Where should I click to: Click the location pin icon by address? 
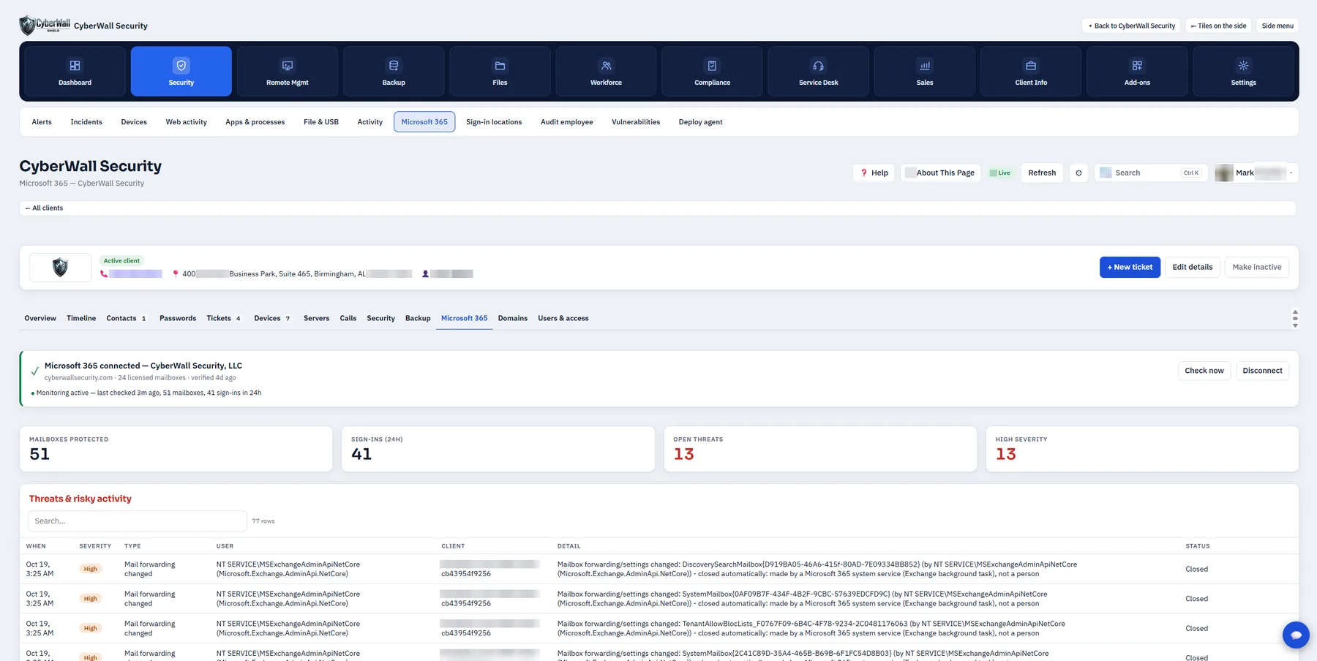pos(176,273)
